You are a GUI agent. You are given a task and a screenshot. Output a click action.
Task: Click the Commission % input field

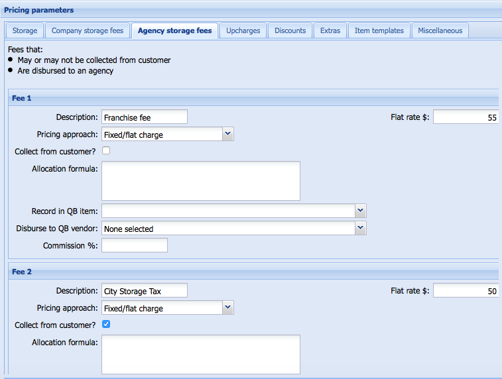pos(134,246)
